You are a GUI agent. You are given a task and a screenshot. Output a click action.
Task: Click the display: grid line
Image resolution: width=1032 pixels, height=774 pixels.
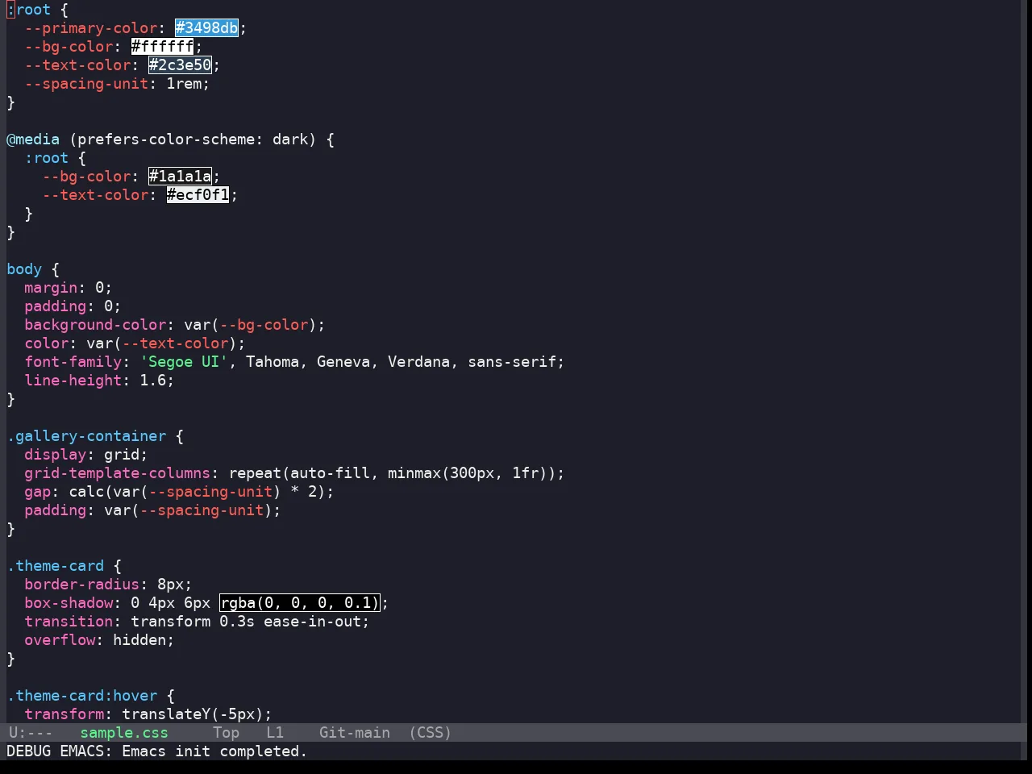pyautogui.click(x=86, y=455)
